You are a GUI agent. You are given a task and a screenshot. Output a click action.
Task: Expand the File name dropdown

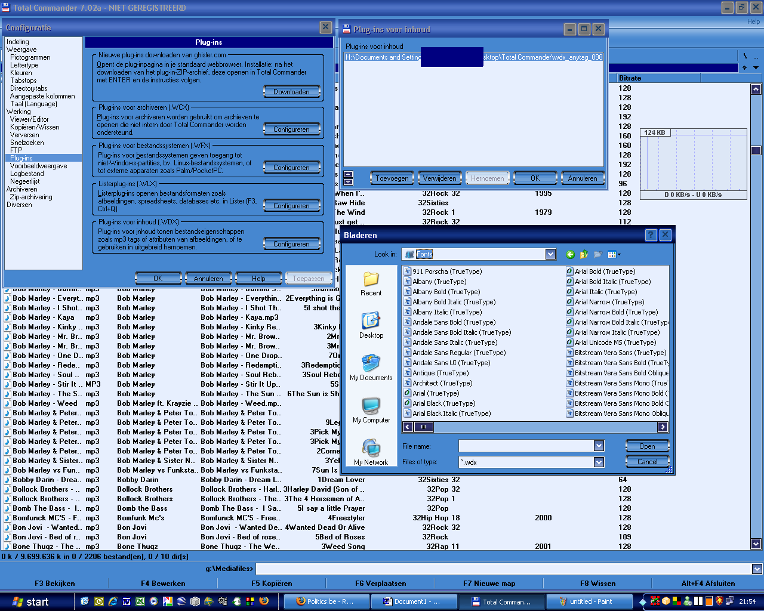599,446
